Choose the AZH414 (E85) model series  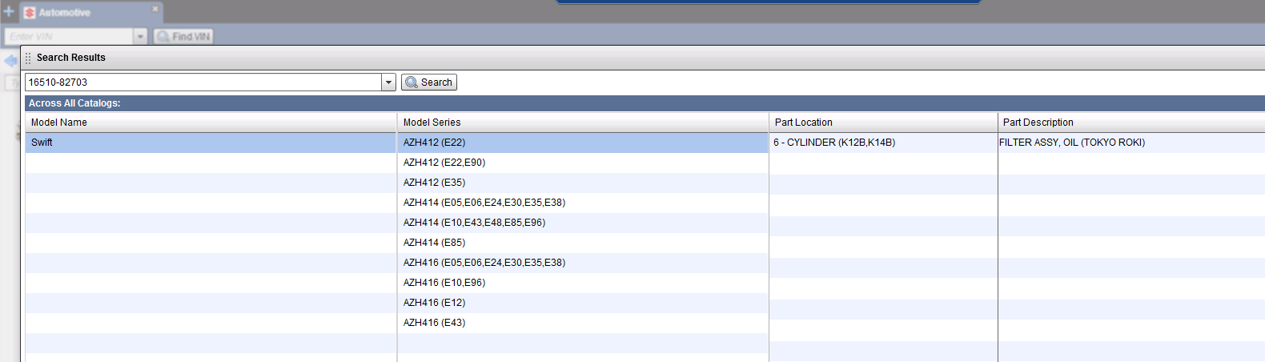[434, 243]
